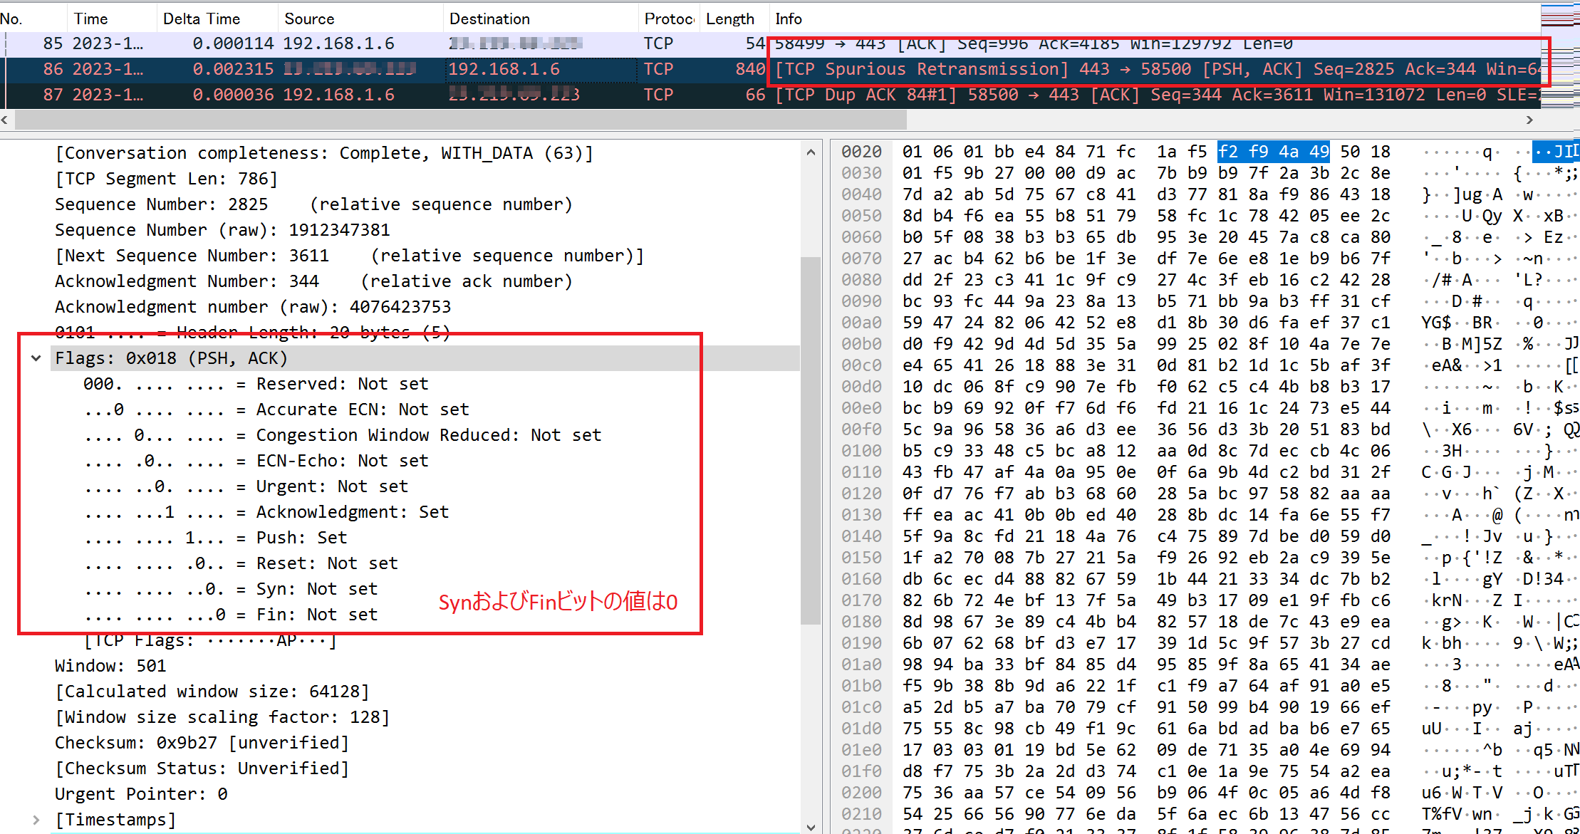Select Calculated window size: 64128 line
The image size is (1580, 834).
[x=212, y=692]
